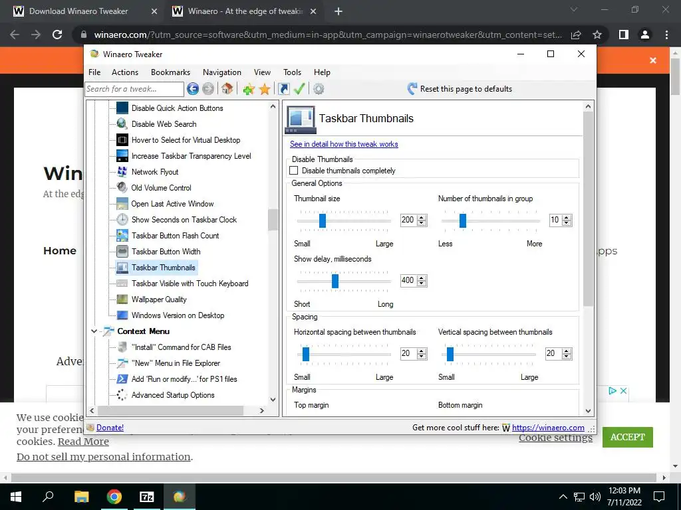Open Chrome tab search dropdown chevron
The image size is (681, 510).
click(574, 9)
